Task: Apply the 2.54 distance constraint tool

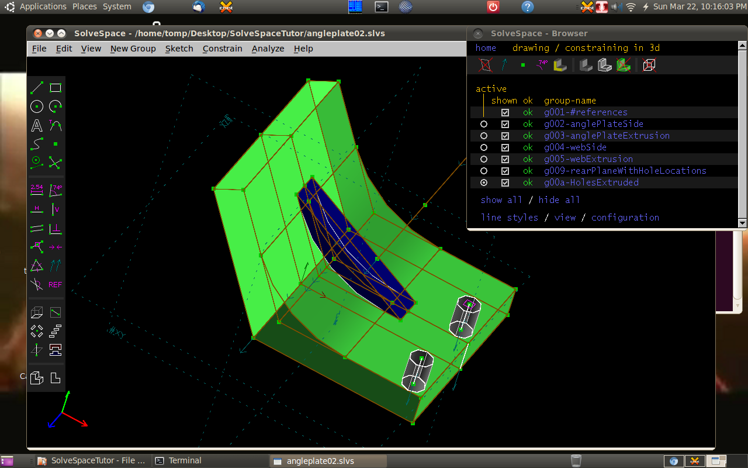Action: click(37, 190)
